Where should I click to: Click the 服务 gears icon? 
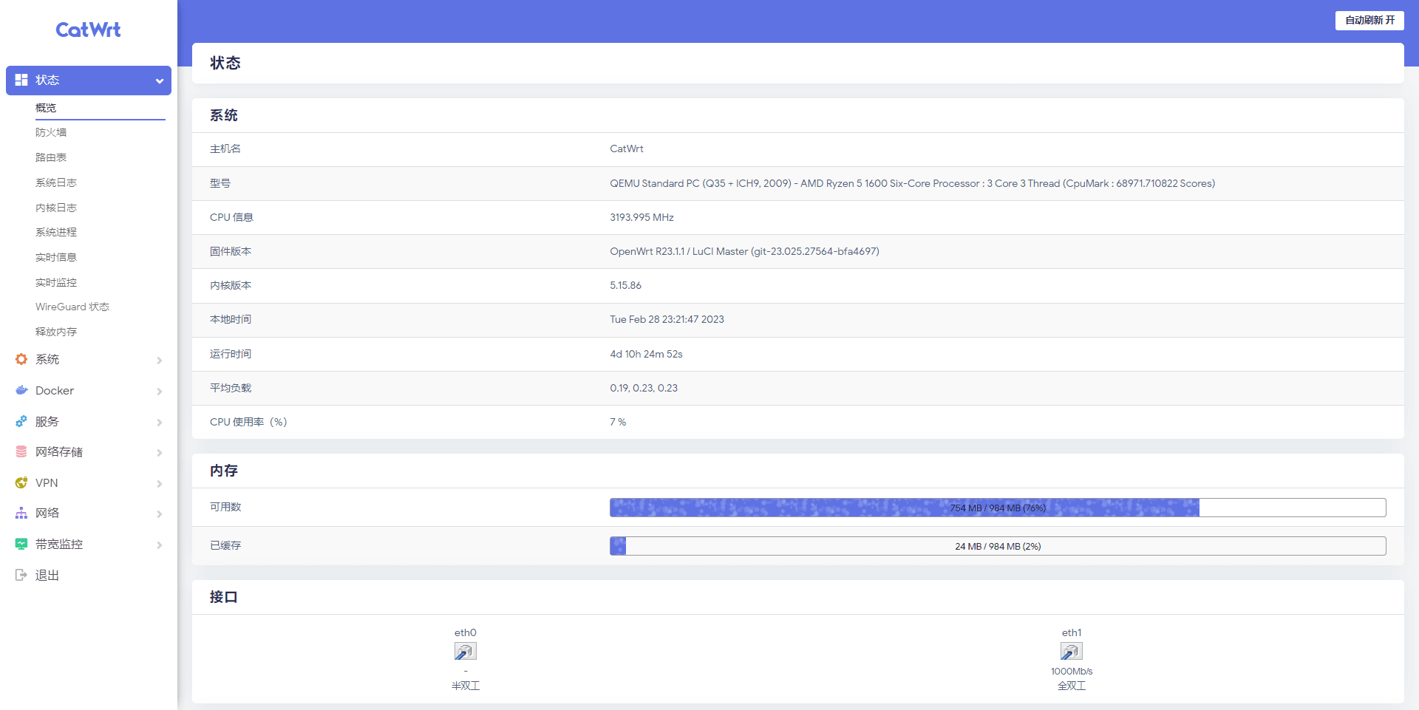(21, 421)
